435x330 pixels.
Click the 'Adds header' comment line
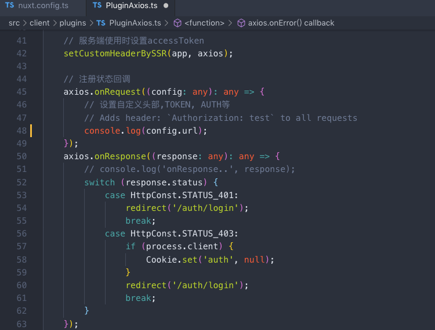[221, 118]
